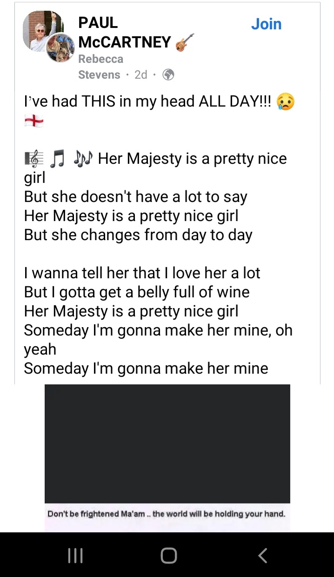This screenshot has height=577, width=334.
Task: Tap the beamed eighth notes emoji
Action: (x=58, y=159)
